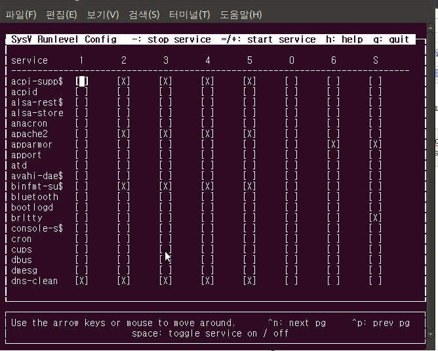
Task: Click the '-: stop service' hint
Action: point(171,39)
